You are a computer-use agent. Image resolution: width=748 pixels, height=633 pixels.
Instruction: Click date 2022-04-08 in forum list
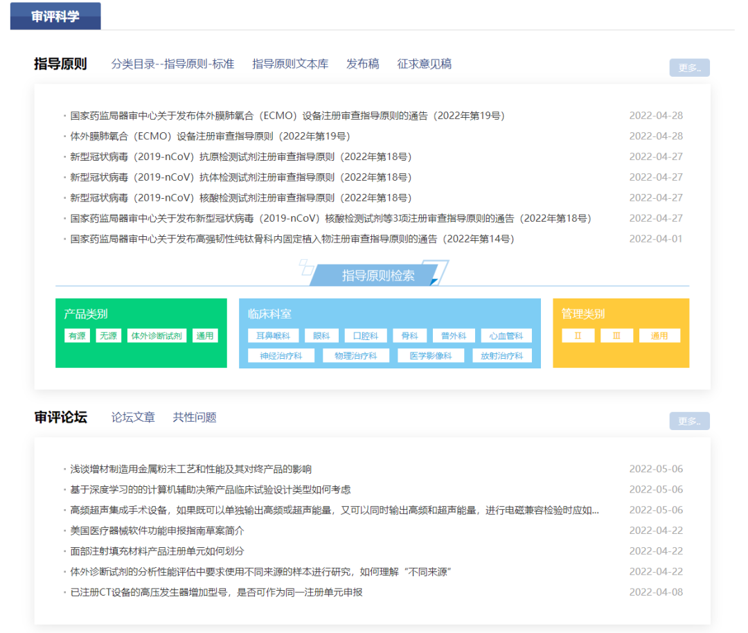pos(656,592)
